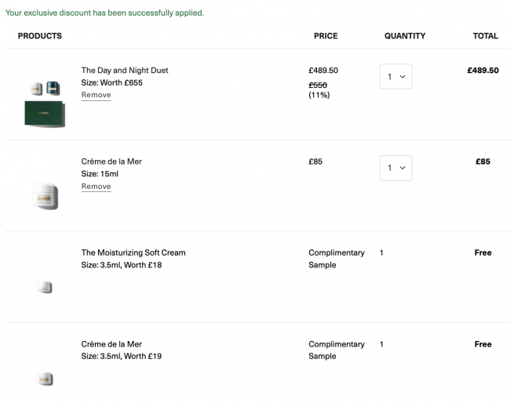Remove Crème de la Mer 15ml from cart
The height and width of the screenshot is (403, 510).
click(x=96, y=187)
